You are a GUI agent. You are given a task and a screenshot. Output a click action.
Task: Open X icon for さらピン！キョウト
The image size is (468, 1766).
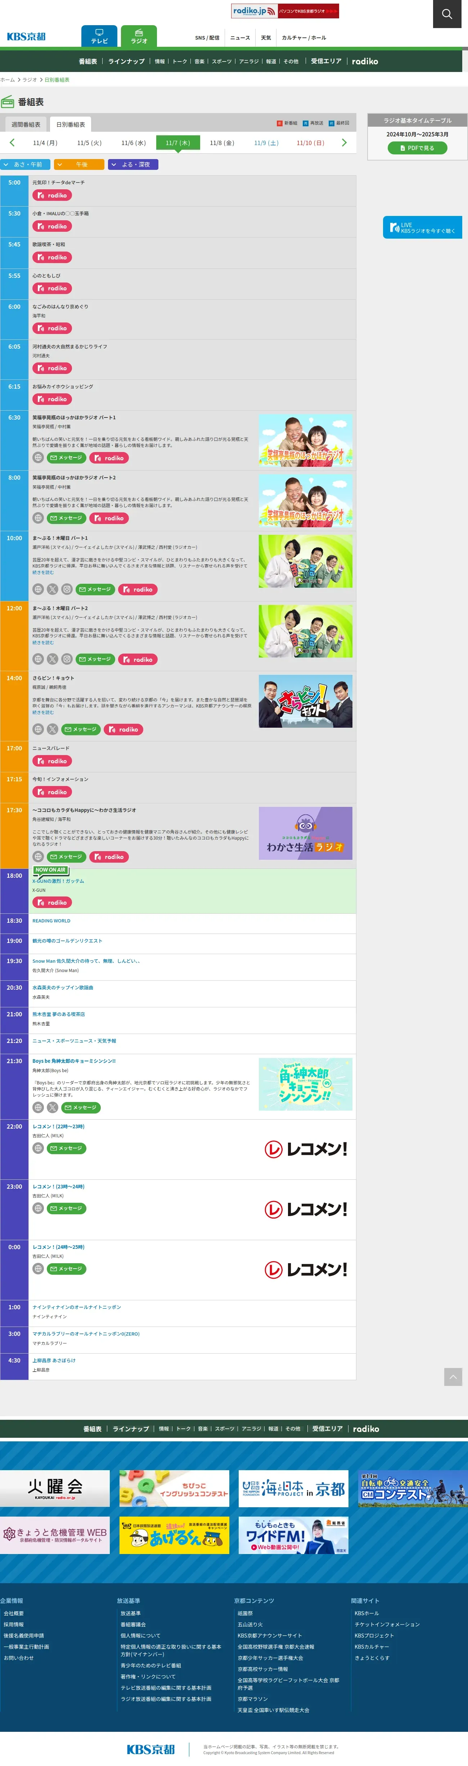click(x=53, y=730)
